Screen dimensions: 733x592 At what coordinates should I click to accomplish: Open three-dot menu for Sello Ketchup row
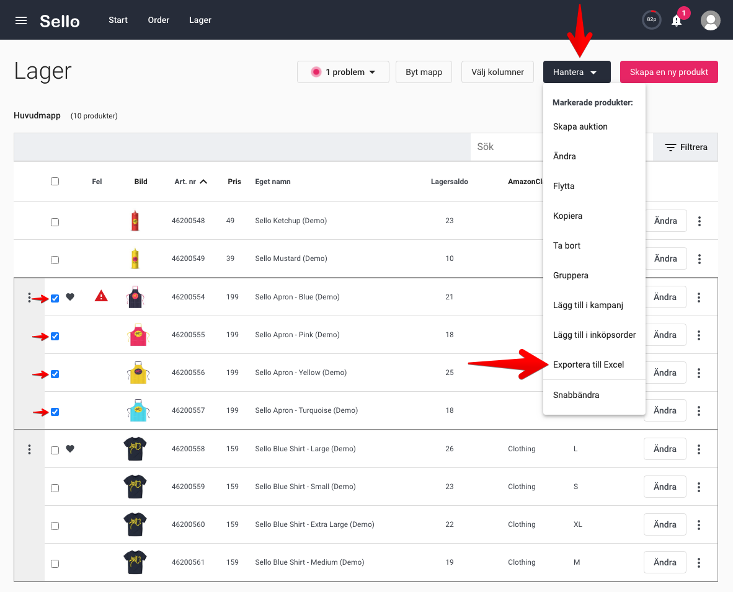(700, 221)
